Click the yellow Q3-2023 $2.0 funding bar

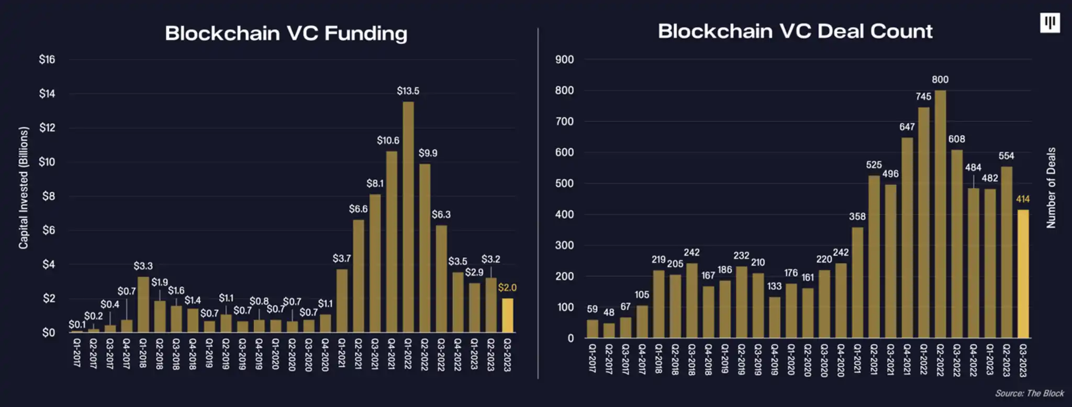pyautogui.click(x=507, y=315)
